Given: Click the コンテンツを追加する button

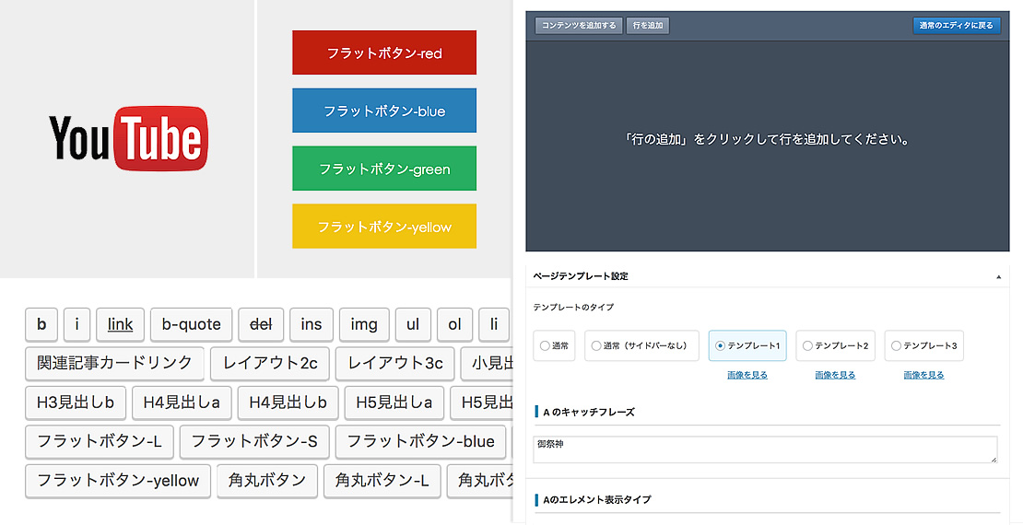Looking at the screenshot, I should [x=579, y=26].
